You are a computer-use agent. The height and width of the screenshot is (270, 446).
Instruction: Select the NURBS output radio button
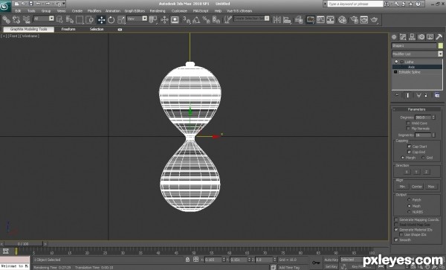coord(409,212)
